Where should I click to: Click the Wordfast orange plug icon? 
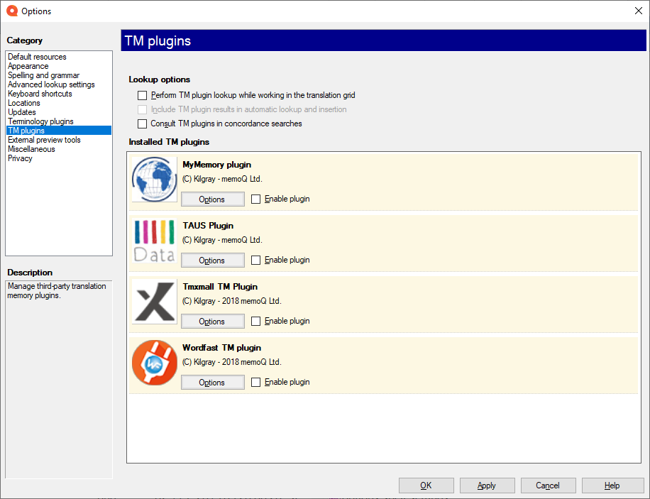(154, 363)
